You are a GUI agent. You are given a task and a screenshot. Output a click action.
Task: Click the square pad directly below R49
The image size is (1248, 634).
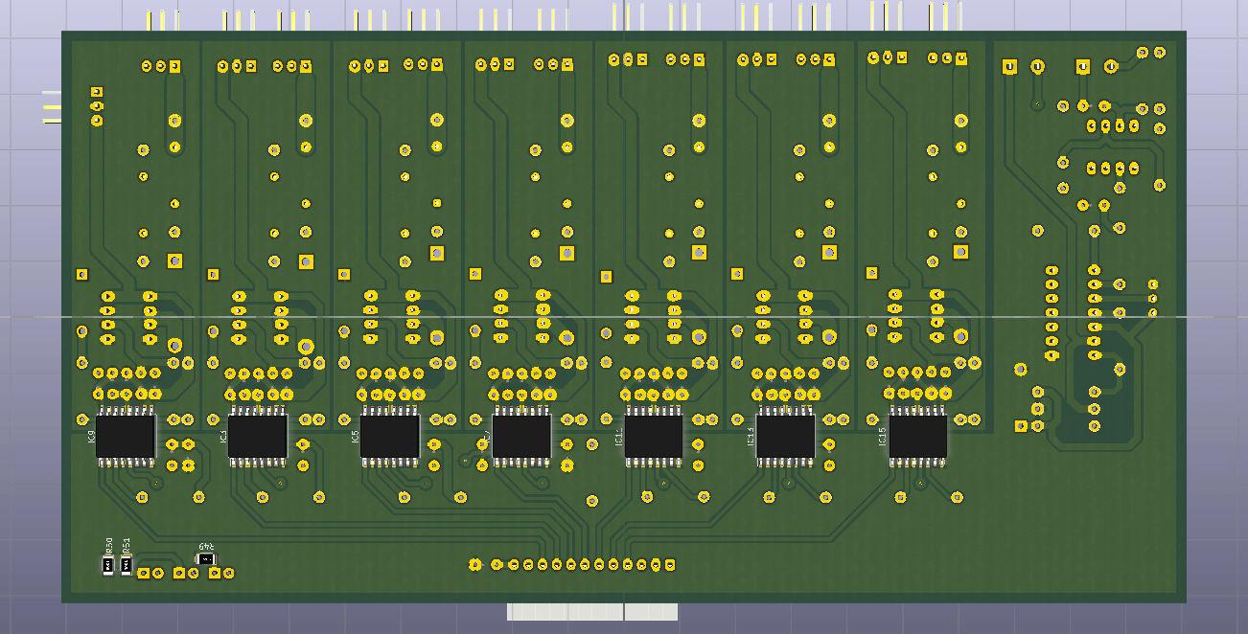[x=214, y=573]
